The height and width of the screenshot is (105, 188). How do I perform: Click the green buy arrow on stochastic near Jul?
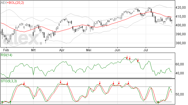point(158,102)
